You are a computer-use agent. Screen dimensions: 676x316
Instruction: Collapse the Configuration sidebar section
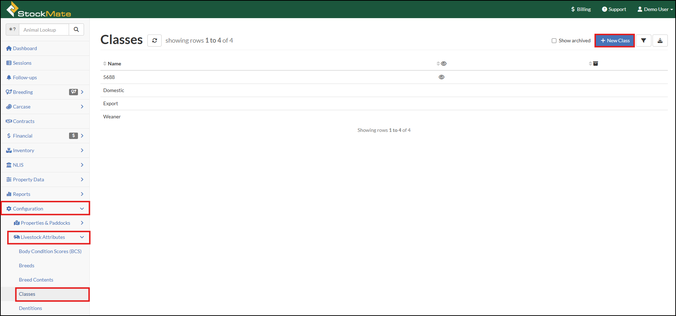[45, 209]
